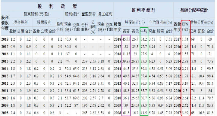The width and height of the screenshot is (217, 116).
Task: Click the 最低 column header
Action: [x=135, y=31]
